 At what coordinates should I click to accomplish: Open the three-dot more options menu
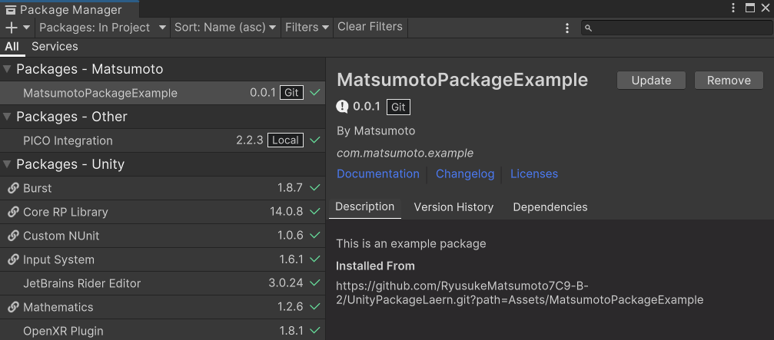(x=567, y=28)
